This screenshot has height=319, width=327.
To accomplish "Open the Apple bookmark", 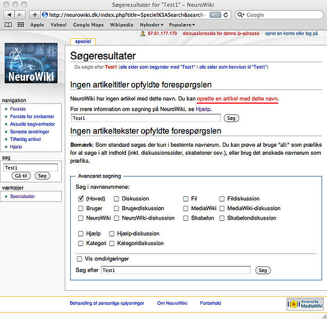I will coord(37,25).
